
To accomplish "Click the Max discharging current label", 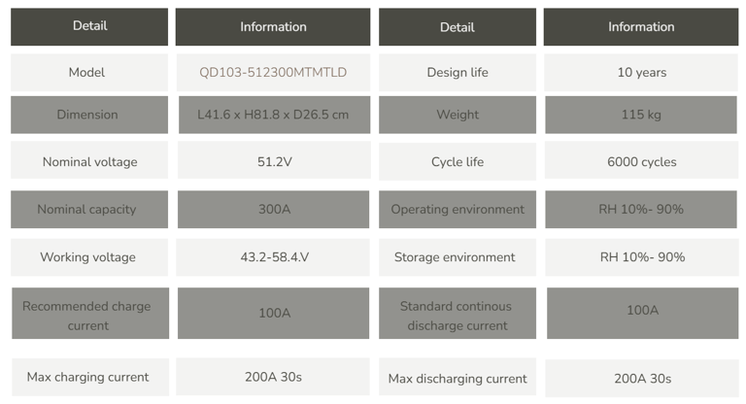I will point(458,379).
